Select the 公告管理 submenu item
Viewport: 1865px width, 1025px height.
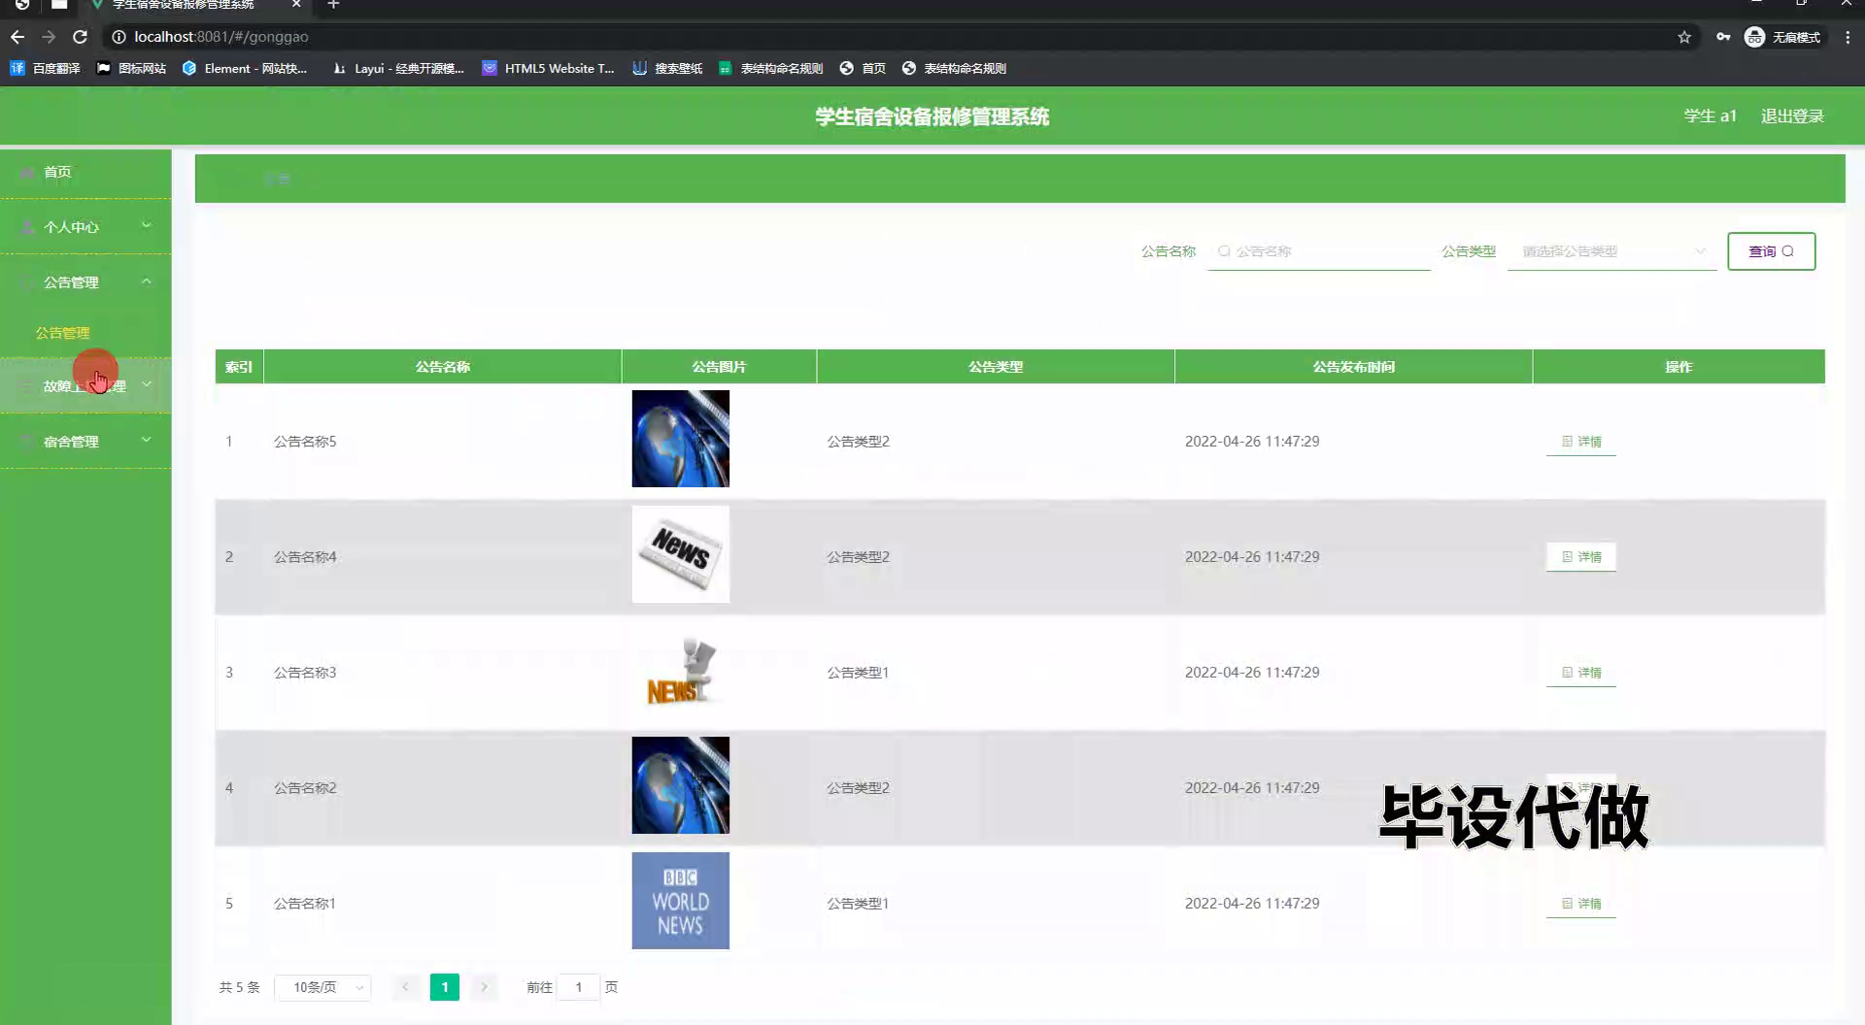coord(62,333)
